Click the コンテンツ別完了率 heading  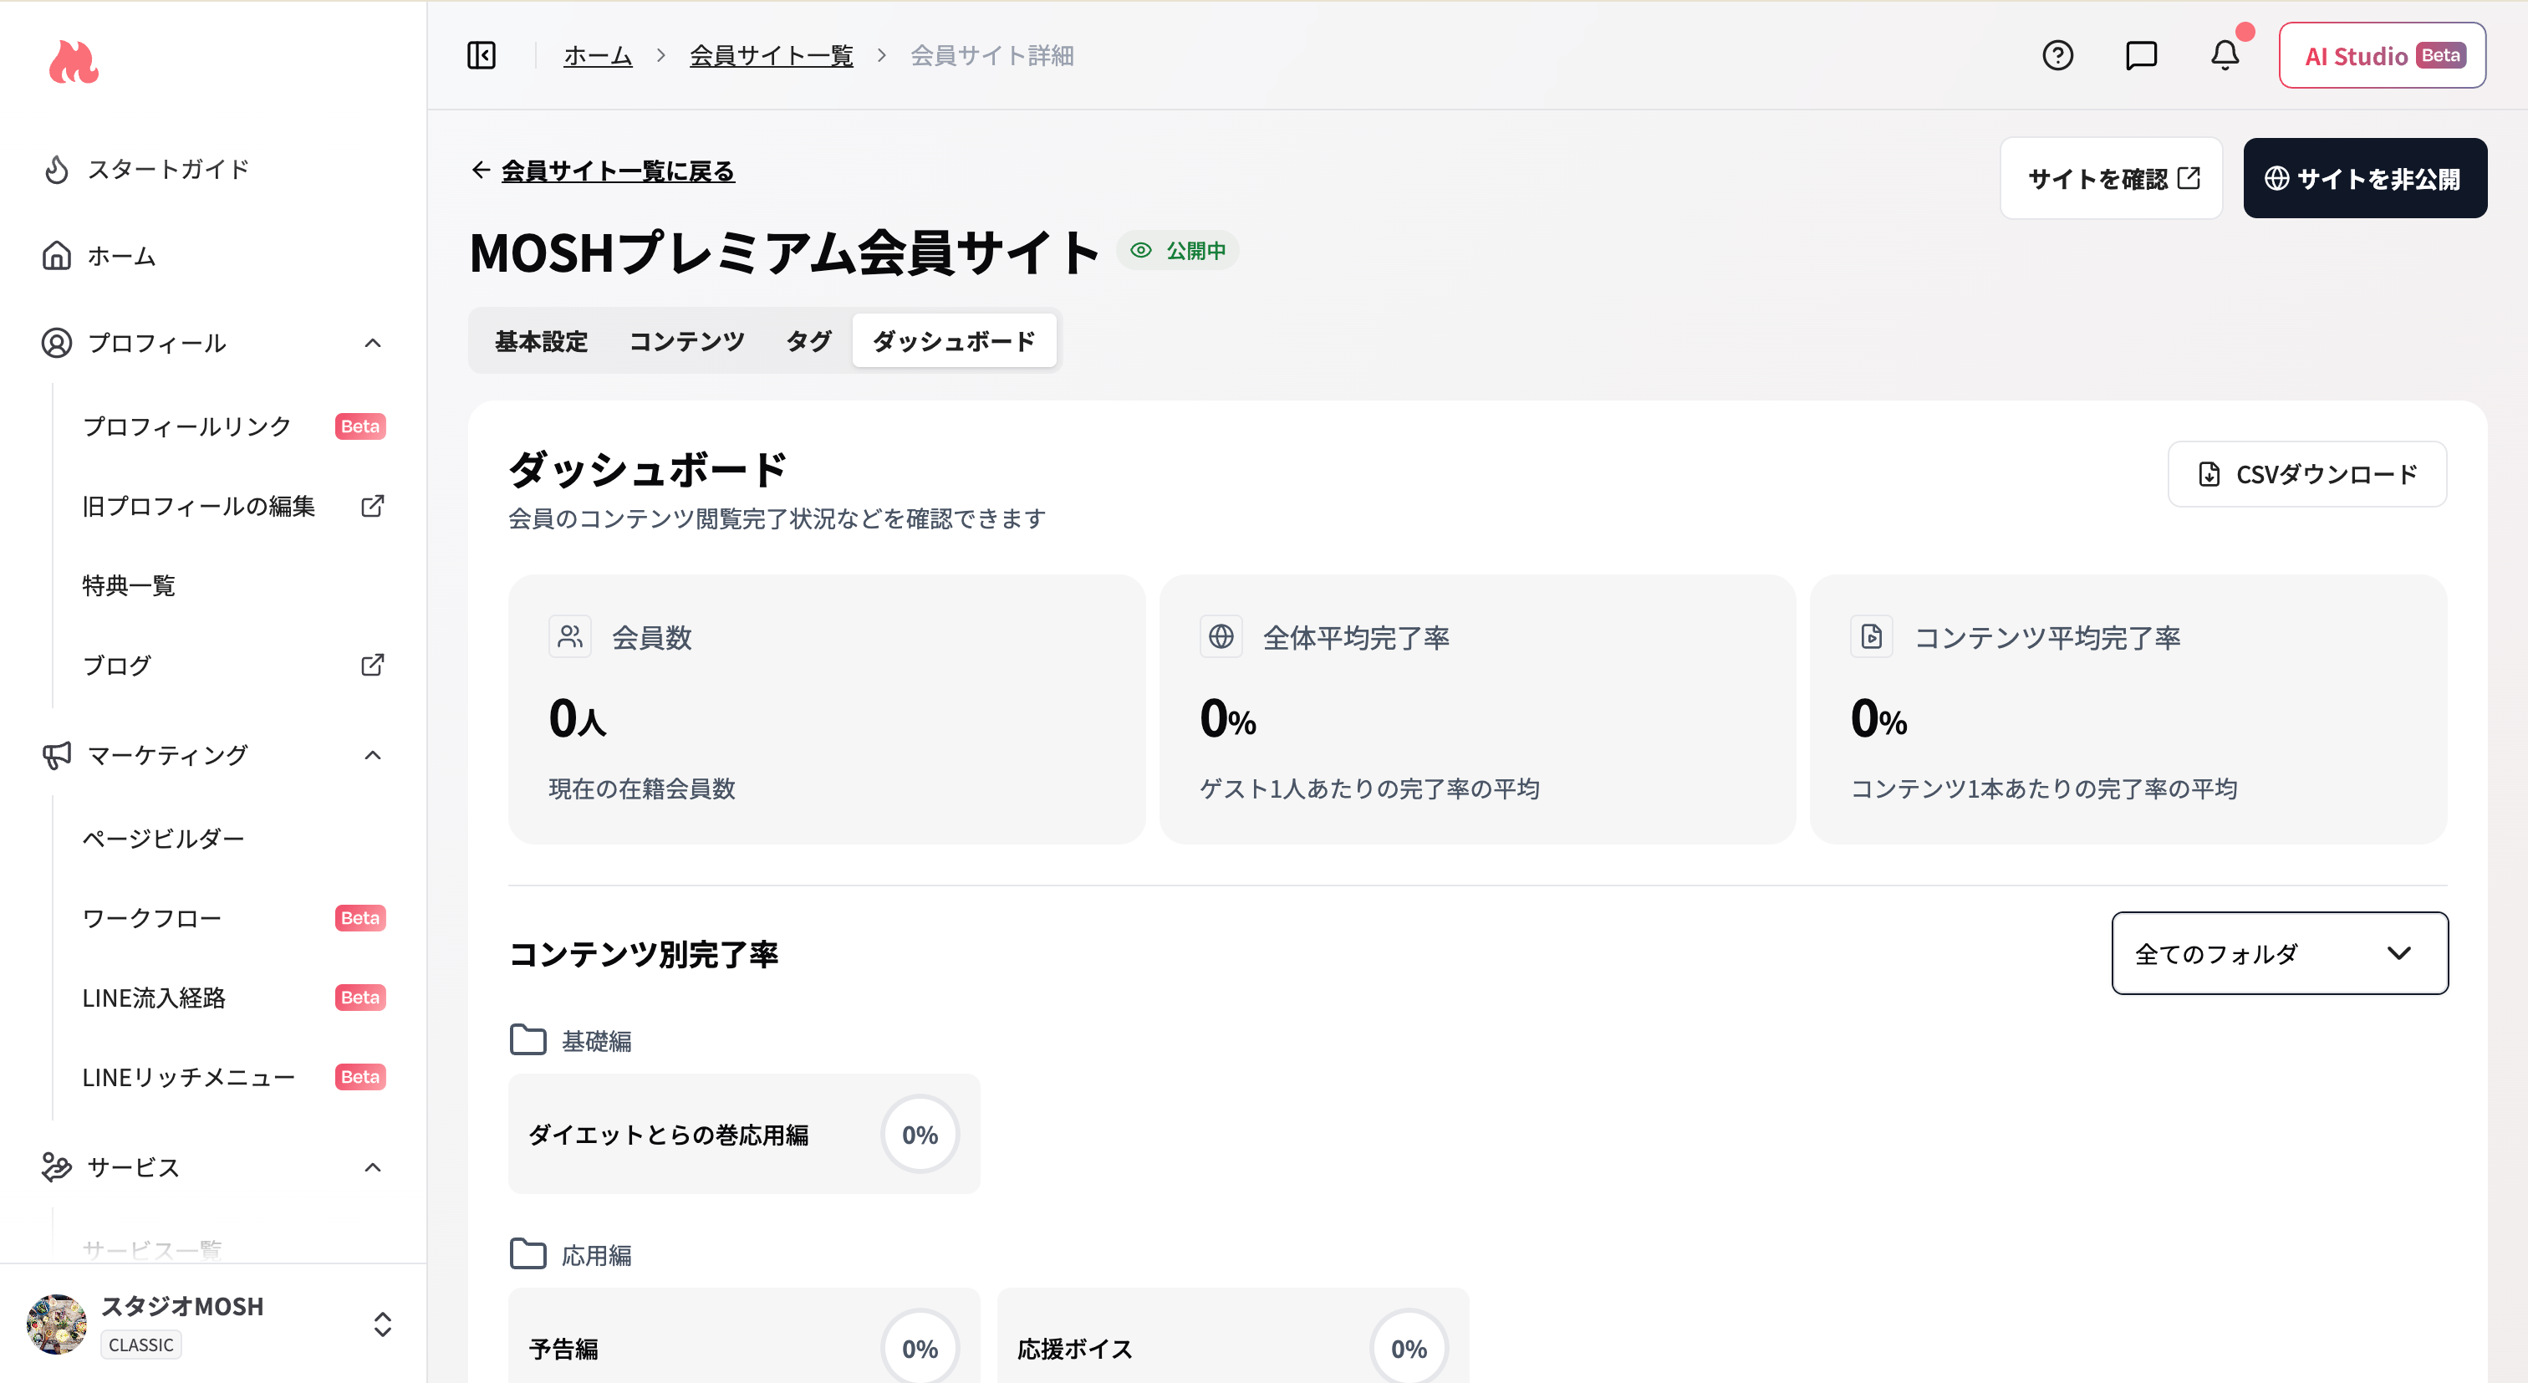(x=644, y=954)
